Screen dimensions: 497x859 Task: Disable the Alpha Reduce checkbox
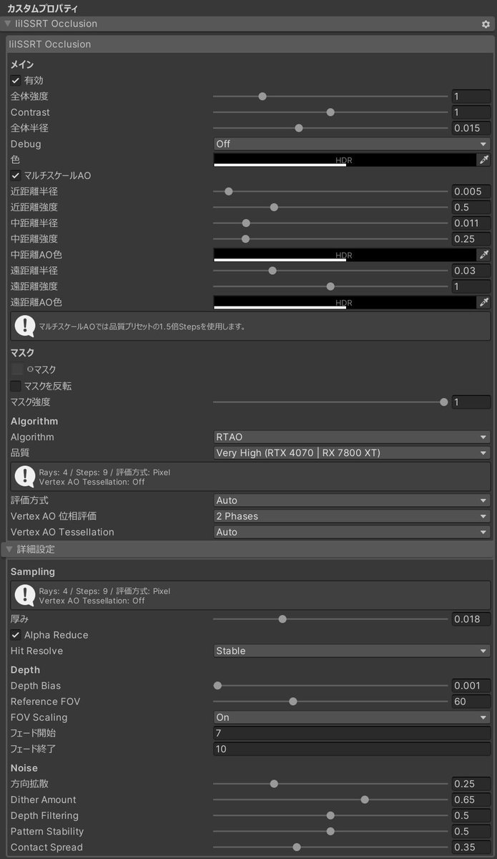pyautogui.click(x=16, y=635)
